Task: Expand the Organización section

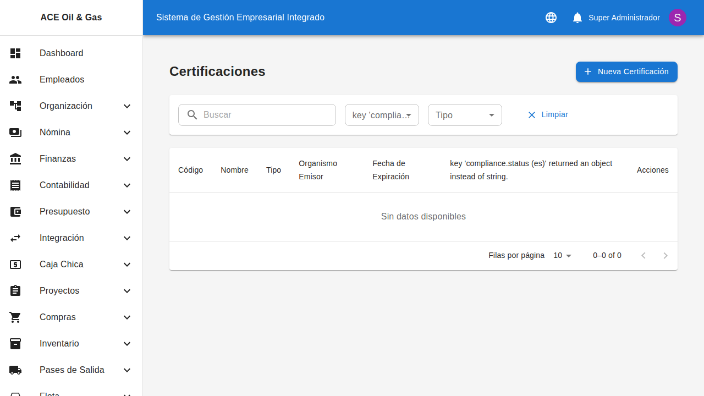Action: coord(127,106)
